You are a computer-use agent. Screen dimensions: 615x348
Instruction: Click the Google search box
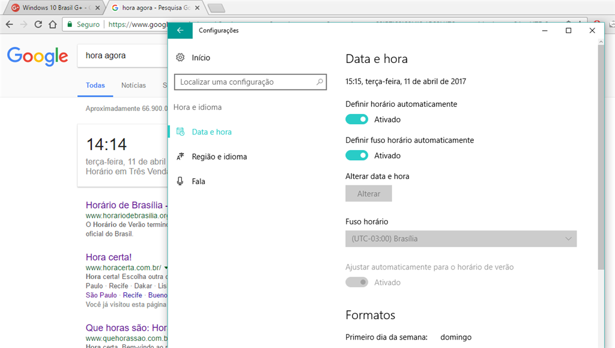coord(123,56)
